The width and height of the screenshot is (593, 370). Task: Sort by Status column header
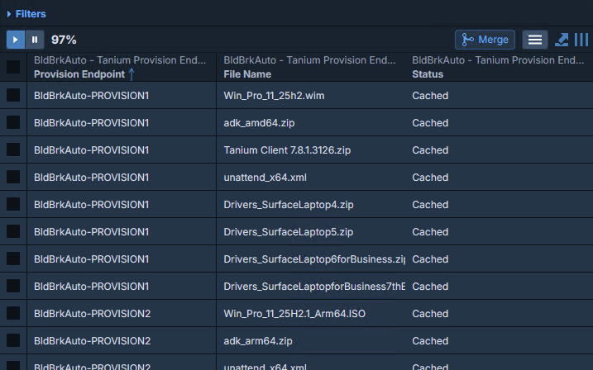[x=428, y=74]
